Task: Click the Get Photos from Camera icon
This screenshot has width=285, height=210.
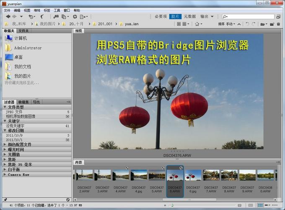Action: point(56,16)
